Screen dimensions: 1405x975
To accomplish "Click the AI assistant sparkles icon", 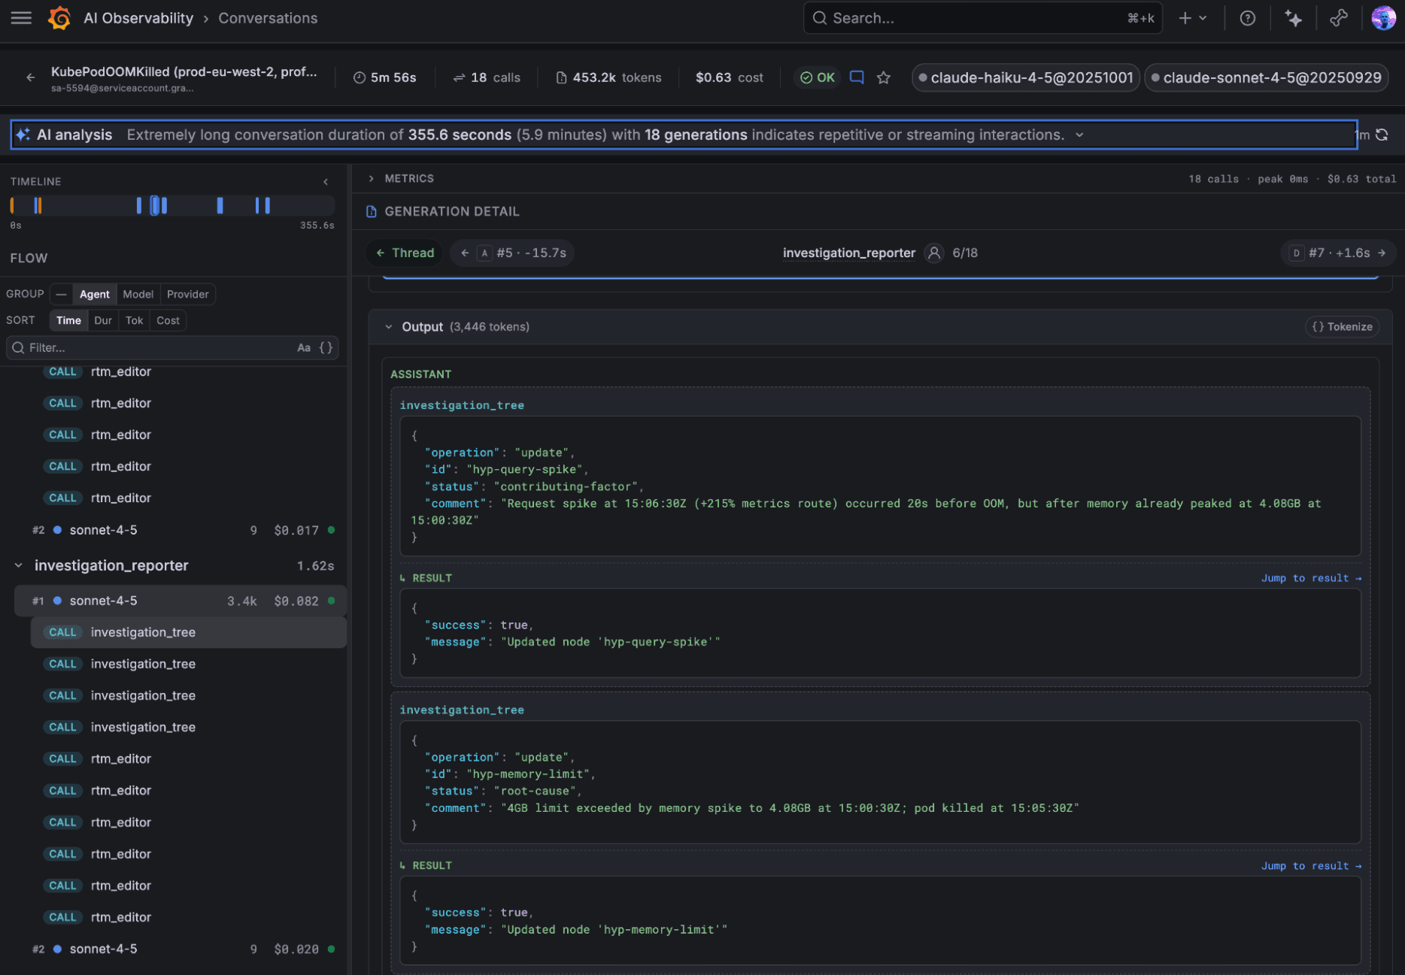I will [x=1294, y=18].
